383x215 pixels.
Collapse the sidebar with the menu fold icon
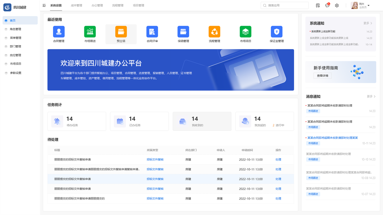(x=44, y=5)
